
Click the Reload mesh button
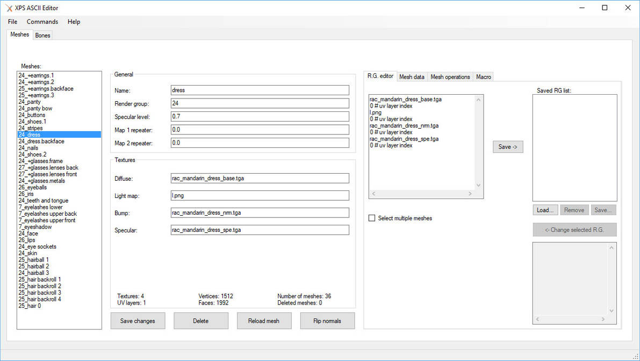click(264, 321)
